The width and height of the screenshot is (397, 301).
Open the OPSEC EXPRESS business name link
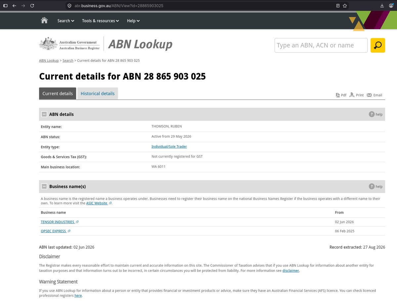click(54, 231)
